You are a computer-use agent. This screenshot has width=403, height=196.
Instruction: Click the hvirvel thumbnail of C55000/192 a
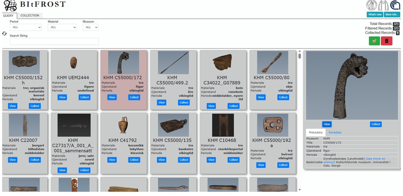point(273,125)
